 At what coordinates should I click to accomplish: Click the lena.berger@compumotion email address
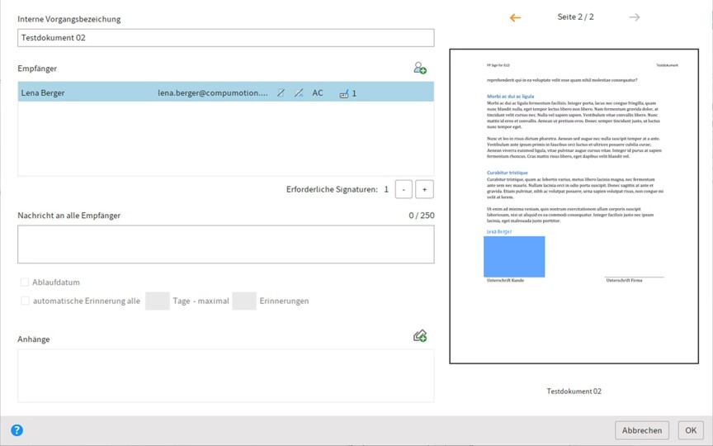pos(213,93)
